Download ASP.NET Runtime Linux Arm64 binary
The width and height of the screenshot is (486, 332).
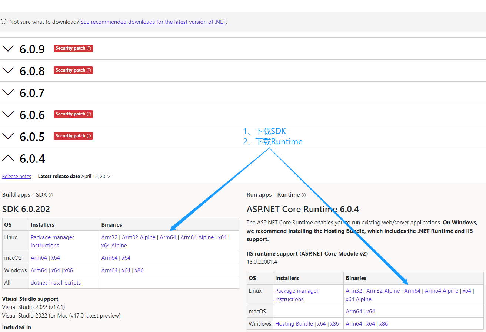tap(412, 291)
